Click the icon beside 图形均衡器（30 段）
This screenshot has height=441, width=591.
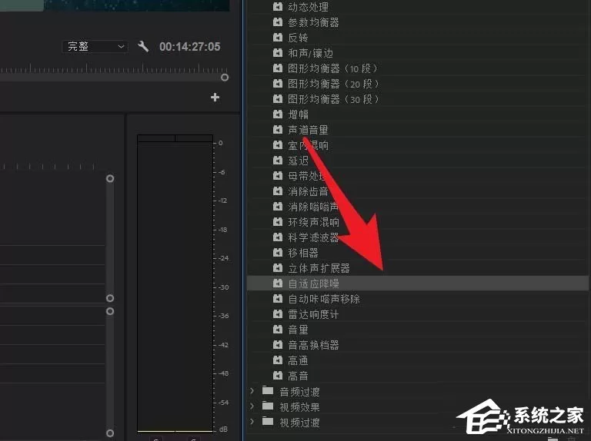(278, 99)
